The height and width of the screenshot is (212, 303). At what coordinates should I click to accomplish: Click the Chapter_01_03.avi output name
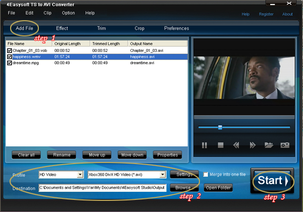(x=146, y=50)
